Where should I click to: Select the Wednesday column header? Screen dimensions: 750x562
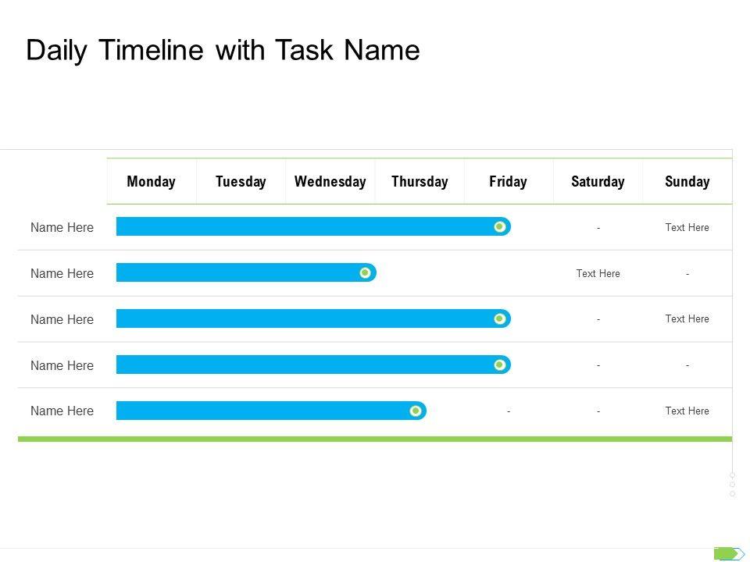click(330, 182)
